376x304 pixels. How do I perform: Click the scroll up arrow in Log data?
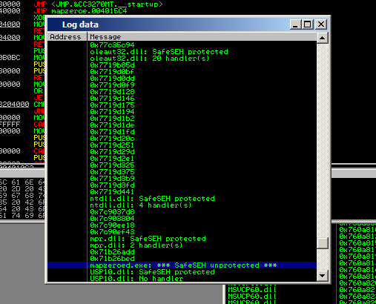(x=323, y=38)
